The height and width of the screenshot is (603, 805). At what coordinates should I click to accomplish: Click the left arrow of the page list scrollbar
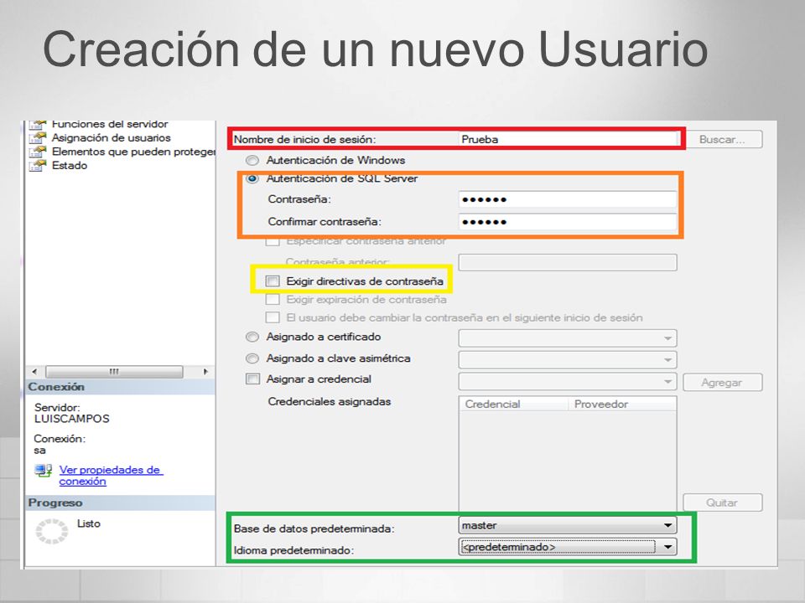34,372
